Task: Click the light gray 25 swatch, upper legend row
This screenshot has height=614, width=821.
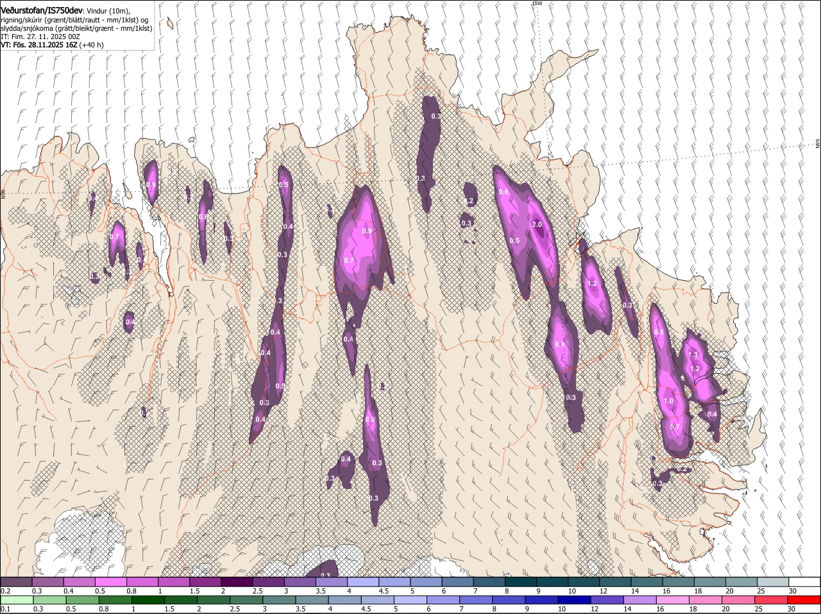Action: [x=772, y=582]
